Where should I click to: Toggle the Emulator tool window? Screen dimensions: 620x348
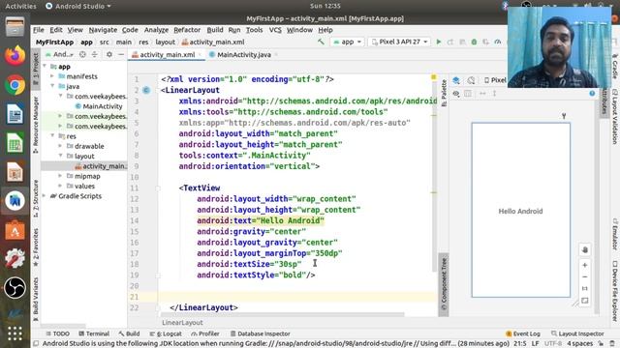pos(615,234)
